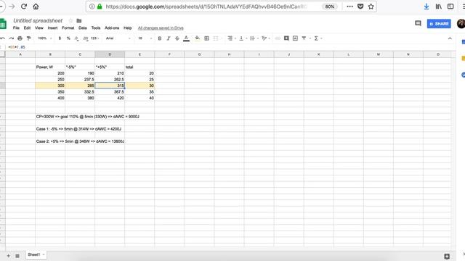Open the Tools menu
The image size is (465, 261).
[95, 28]
